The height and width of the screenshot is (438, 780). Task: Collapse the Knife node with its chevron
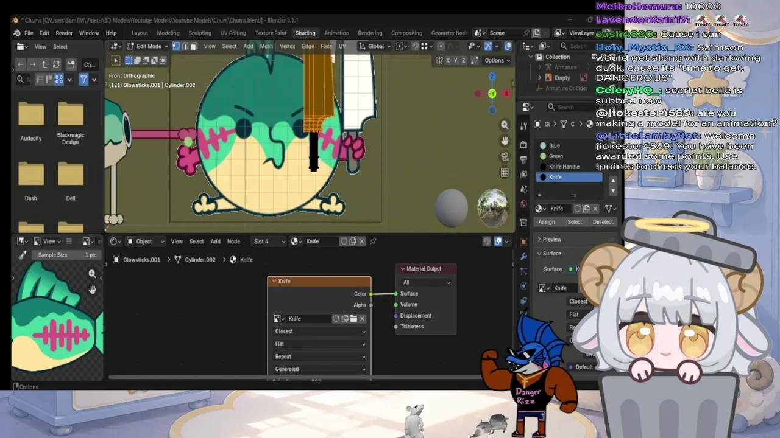tap(274, 282)
